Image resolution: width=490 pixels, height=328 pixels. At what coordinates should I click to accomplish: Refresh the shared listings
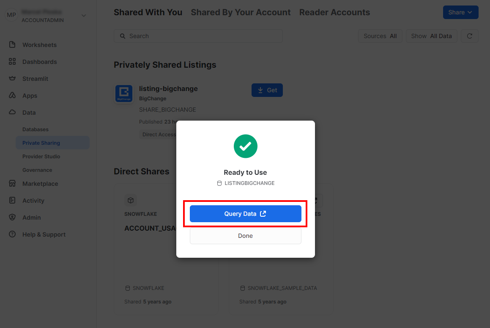coord(469,36)
